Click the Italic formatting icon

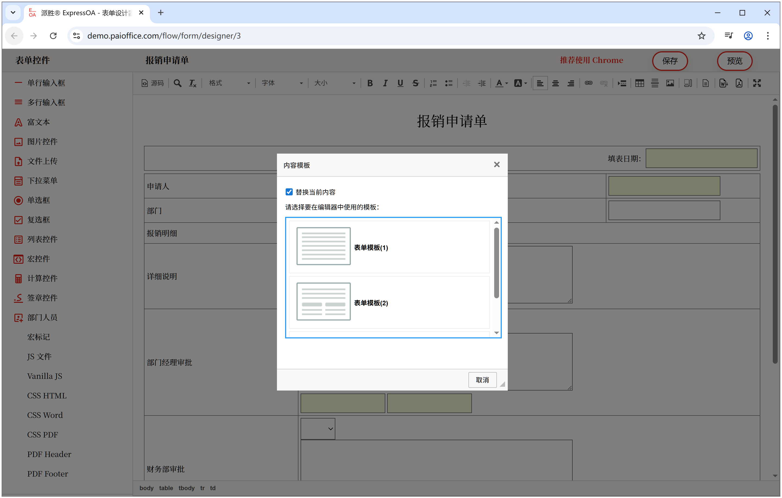(x=385, y=83)
